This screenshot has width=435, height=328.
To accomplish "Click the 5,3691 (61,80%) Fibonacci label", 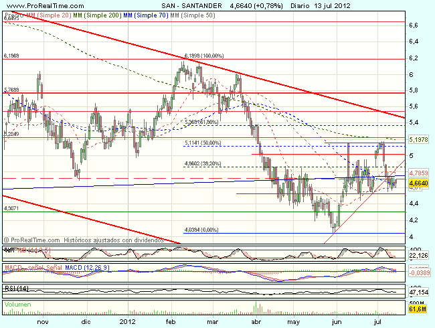I will [203, 122].
